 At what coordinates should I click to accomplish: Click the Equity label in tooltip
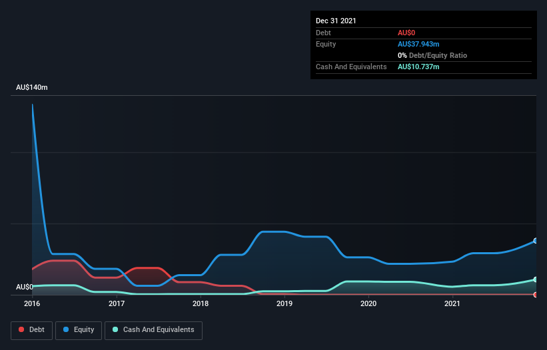click(326, 44)
